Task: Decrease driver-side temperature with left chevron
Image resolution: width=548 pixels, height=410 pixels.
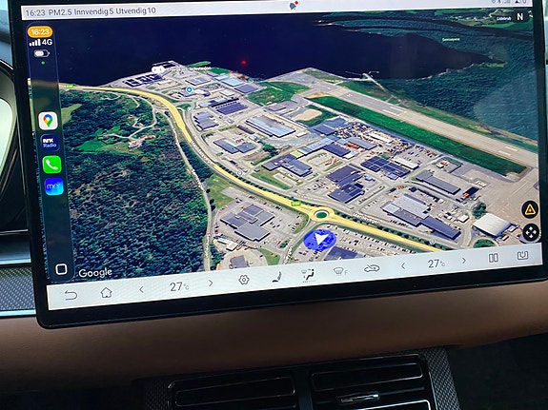Action: click(142, 289)
